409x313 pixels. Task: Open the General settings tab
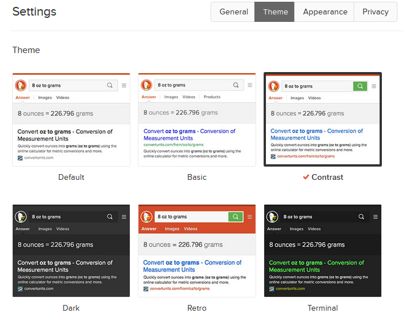pyautogui.click(x=234, y=12)
